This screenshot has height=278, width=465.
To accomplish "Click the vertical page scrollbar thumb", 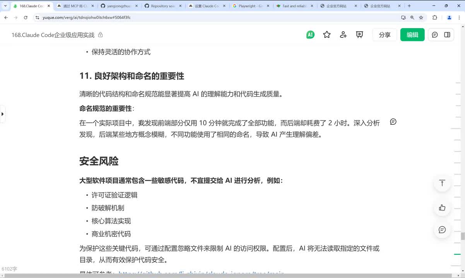I will 463,236.
